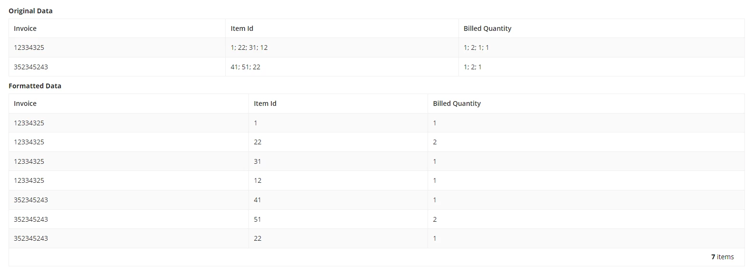Click the Formatted Data heading
This screenshot has width=753, height=273.
click(x=35, y=86)
